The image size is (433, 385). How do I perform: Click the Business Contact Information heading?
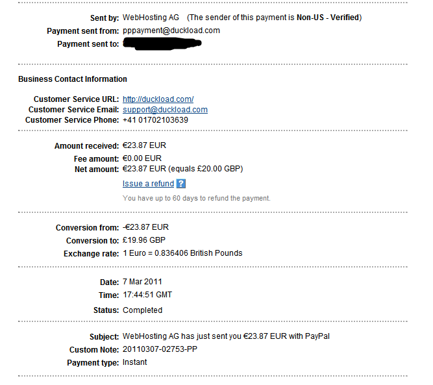pyautogui.click(x=73, y=79)
